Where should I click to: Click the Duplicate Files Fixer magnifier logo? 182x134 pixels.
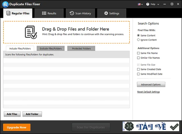pos(5,4)
